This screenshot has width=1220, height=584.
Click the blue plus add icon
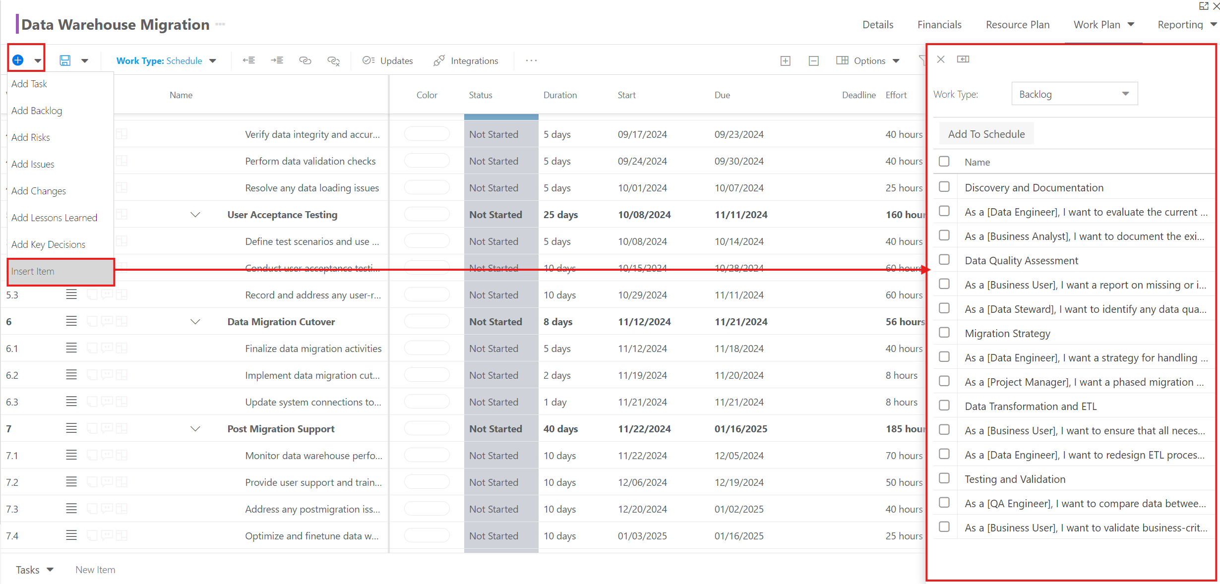[18, 60]
